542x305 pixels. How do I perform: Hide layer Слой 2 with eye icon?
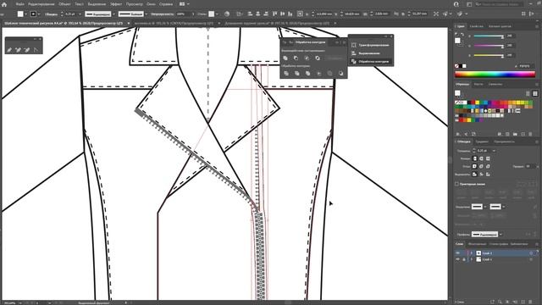458,253
